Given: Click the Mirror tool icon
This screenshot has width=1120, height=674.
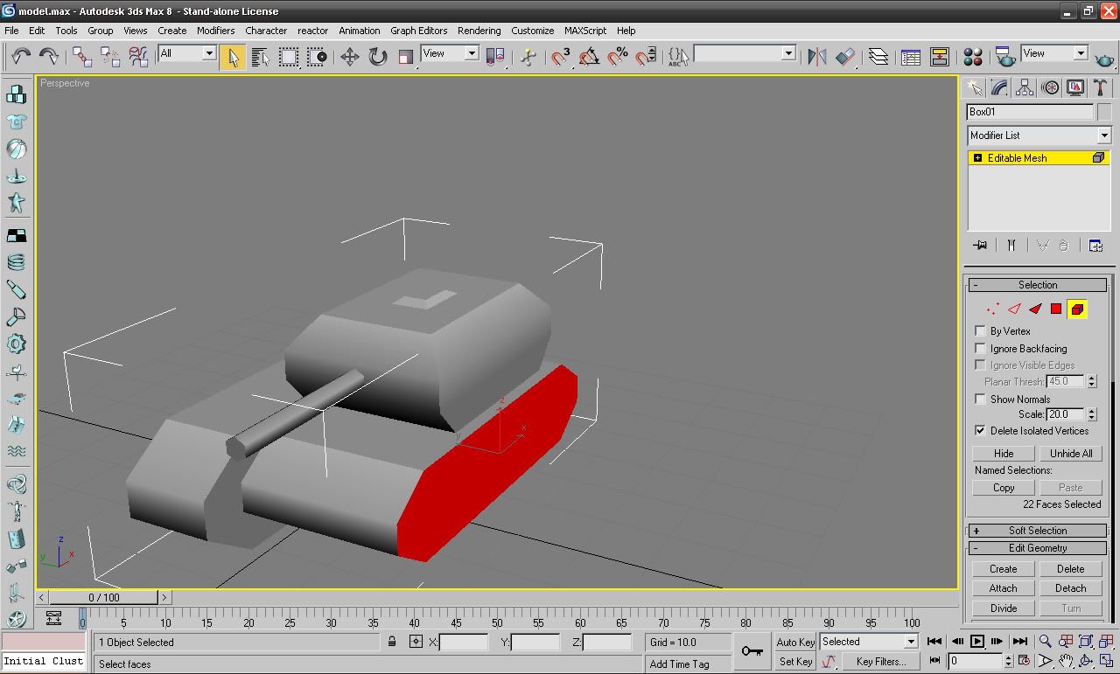Looking at the screenshot, I should [x=817, y=57].
